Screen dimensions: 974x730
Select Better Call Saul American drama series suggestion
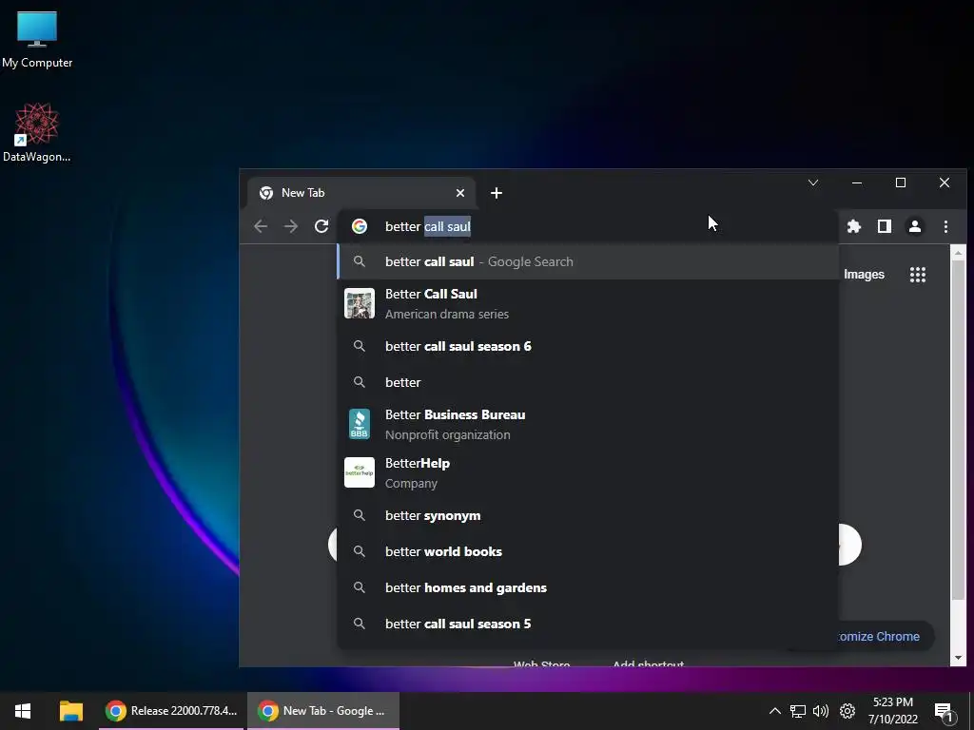(587, 303)
